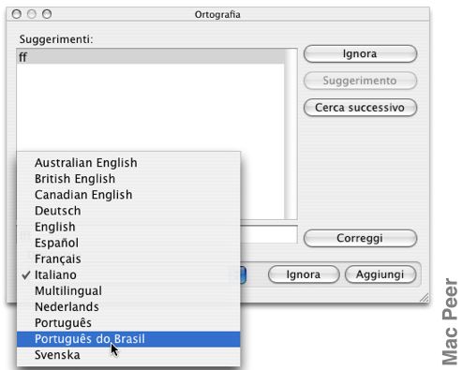Click the Correggi button
Viewport: 462px width, 370px height.
pyautogui.click(x=360, y=238)
